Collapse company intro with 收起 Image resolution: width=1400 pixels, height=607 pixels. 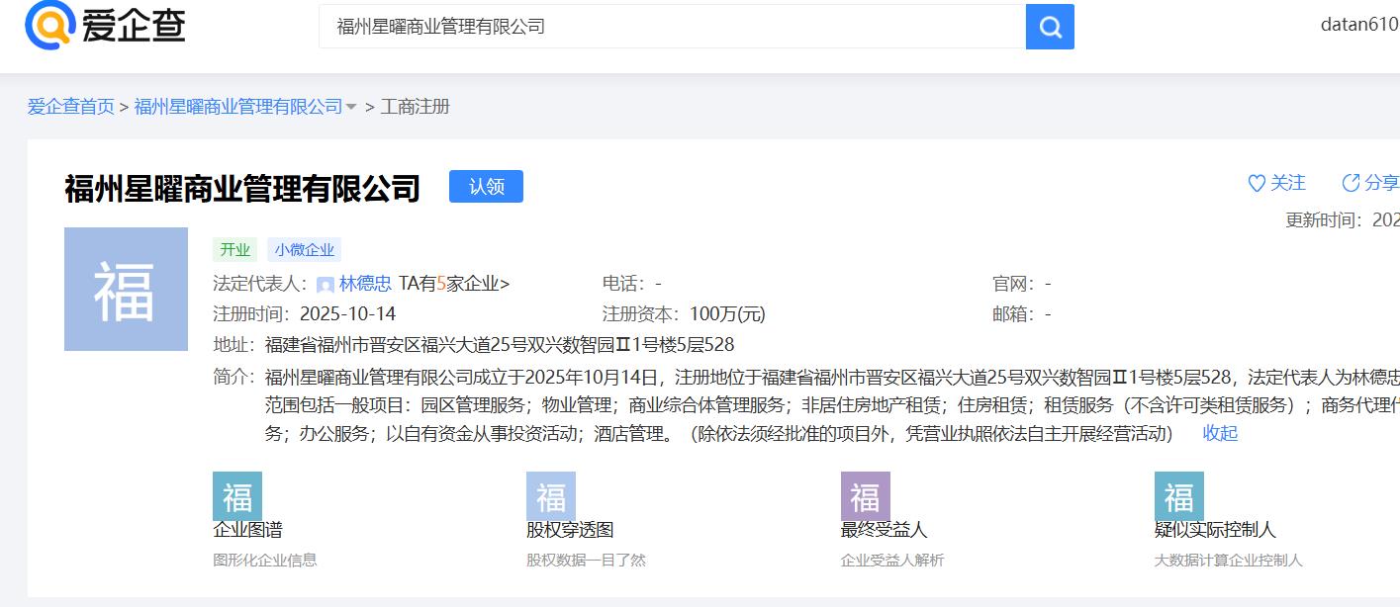pos(1220,433)
